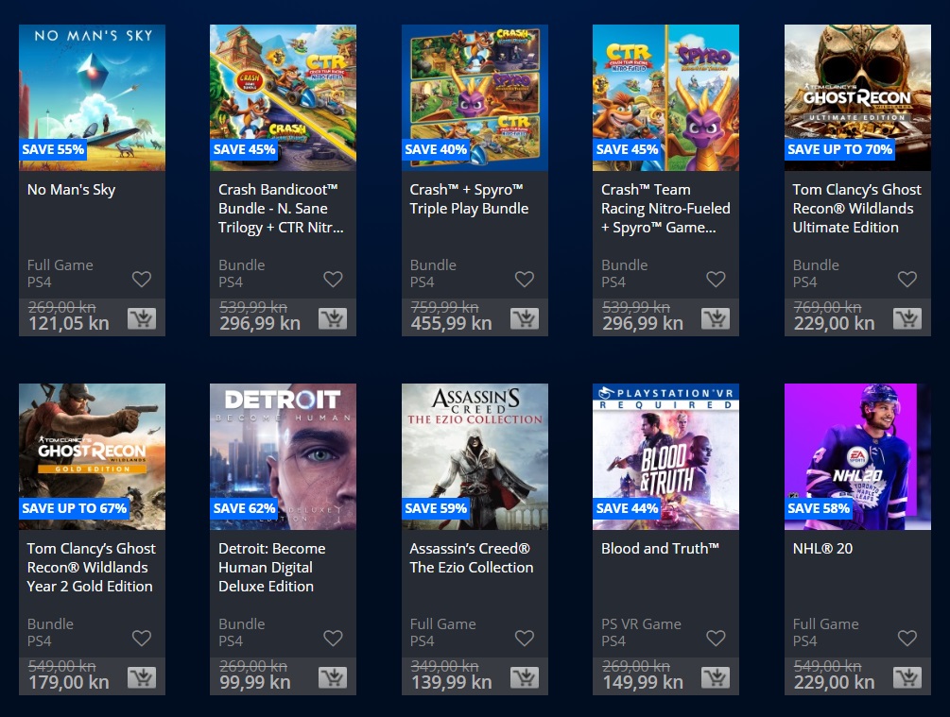Screen dimensions: 950x717
Task: Toggle wishlist heart for Blood and Truth
Action: coord(716,638)
